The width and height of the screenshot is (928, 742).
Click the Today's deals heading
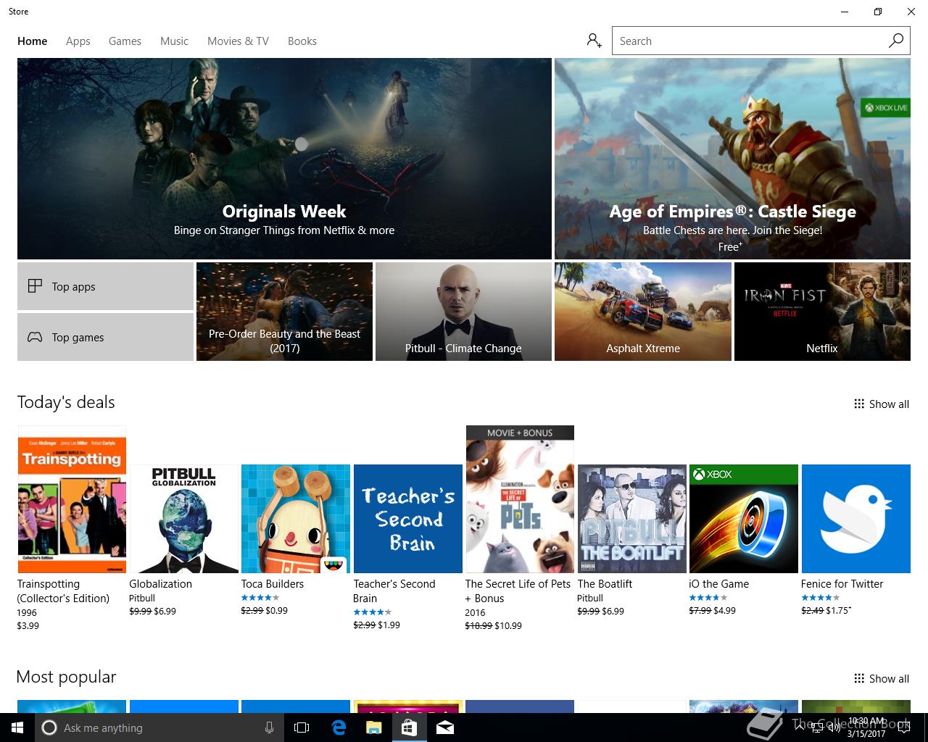[x=66, y=402]
